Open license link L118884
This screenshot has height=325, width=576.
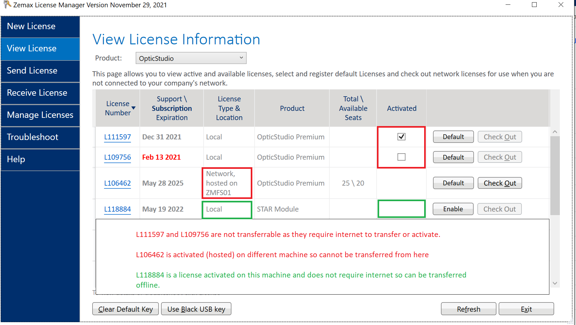(x=118, y=209)
